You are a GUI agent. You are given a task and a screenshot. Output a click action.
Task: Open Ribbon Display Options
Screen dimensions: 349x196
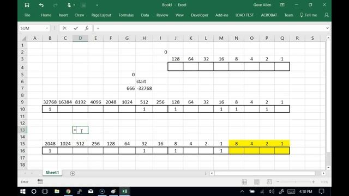[x=282, y=5]
